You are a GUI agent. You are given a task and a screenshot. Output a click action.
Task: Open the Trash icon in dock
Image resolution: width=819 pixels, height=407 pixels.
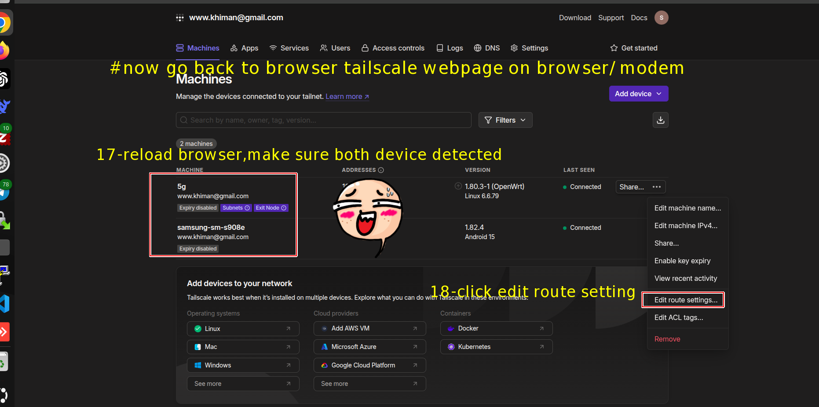[x=4, y=362]
